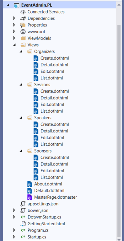The image size is (124, 241).
Task: Select Create.dothtml under Sessions
Action: (55, 91)
